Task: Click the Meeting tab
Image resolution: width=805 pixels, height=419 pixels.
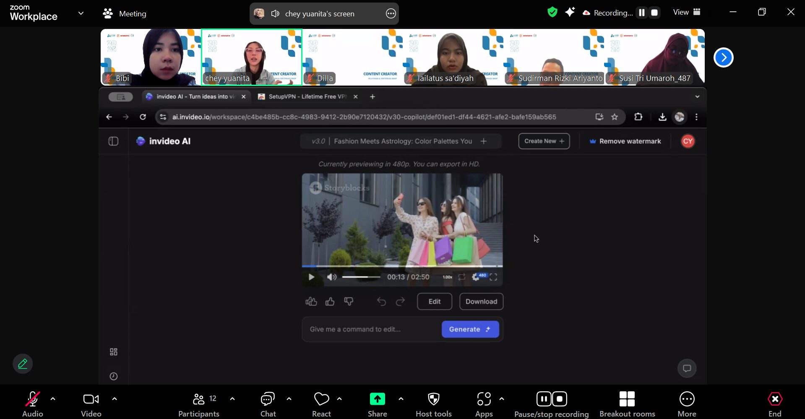Action: pyautogui.click(x=125, y=14)
